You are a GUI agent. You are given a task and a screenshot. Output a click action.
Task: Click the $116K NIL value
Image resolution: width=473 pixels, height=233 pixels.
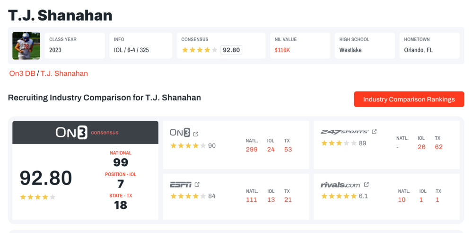tap(282, 50)
